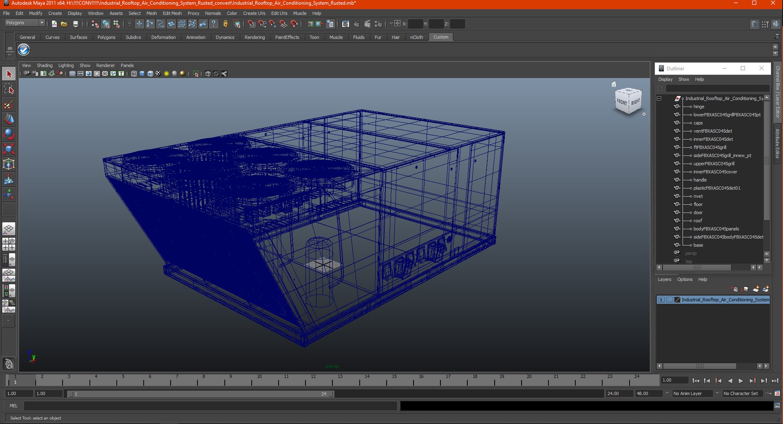Open the Polygons menu set dropdown
Viewport: 783px width, 424px height.
[x=24, y=23]
